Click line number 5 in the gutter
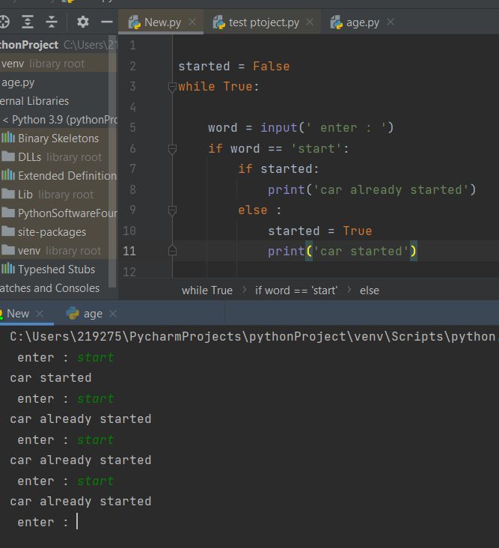 click(x=132, y=127)
